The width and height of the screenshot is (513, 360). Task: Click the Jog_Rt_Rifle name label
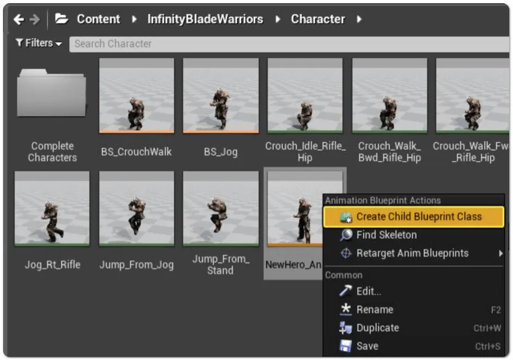(x=52, y=264)
